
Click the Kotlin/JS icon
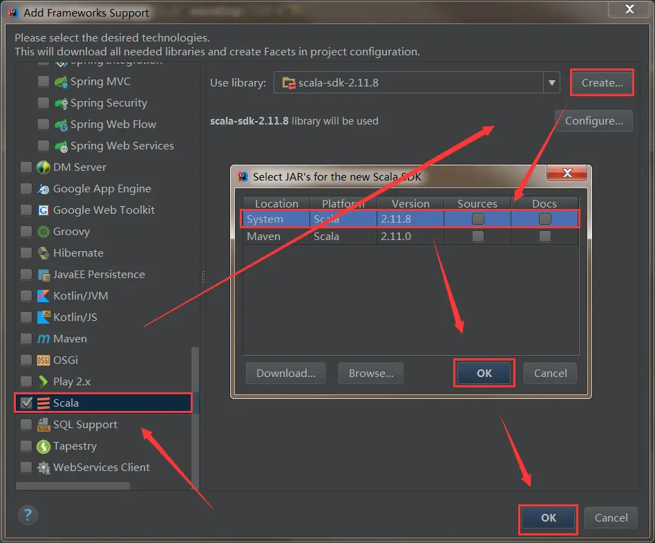pos(44,317)
